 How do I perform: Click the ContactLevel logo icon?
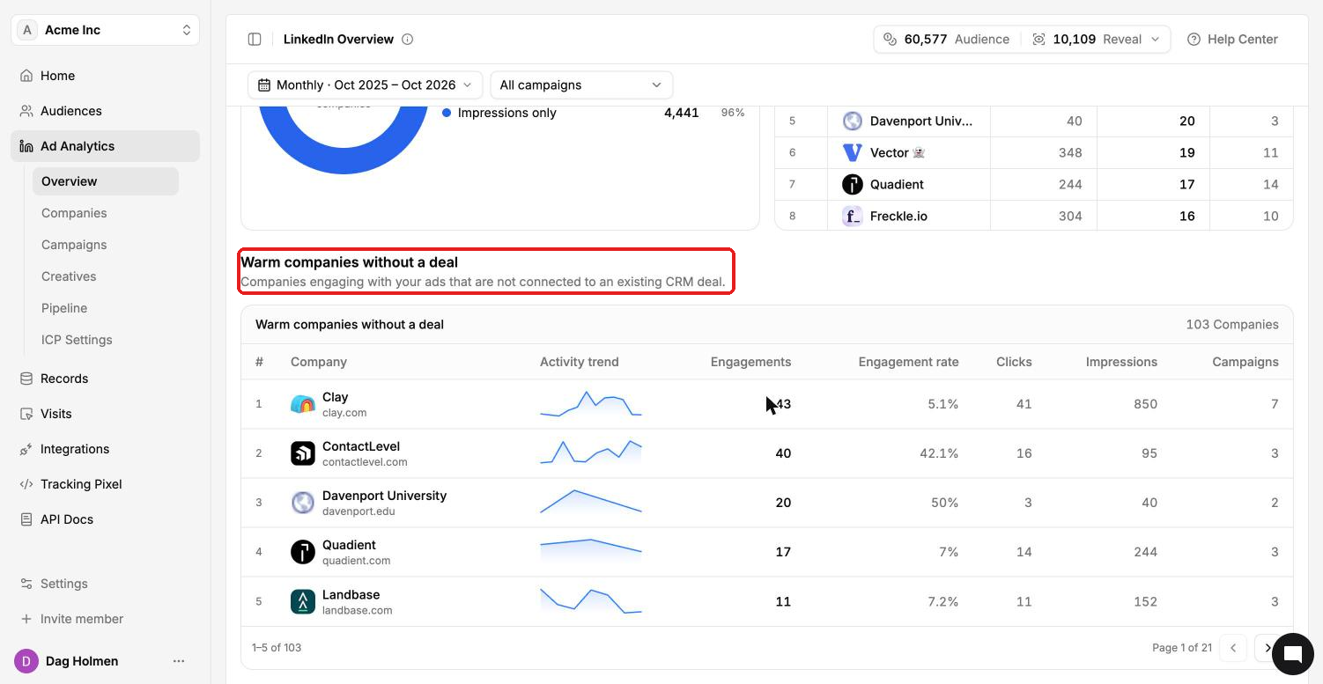tap(303, 453)
